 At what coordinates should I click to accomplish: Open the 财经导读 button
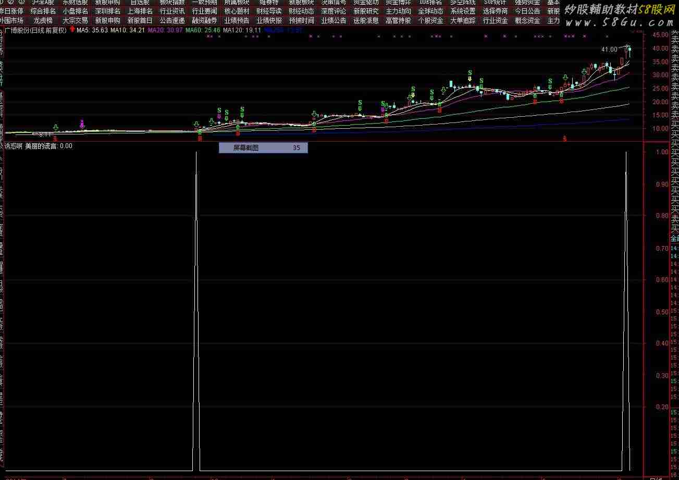[269, 11]
